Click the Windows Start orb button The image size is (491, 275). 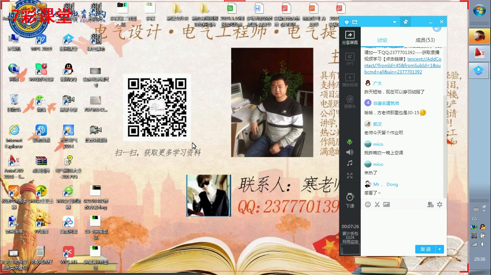click(479, 10)
